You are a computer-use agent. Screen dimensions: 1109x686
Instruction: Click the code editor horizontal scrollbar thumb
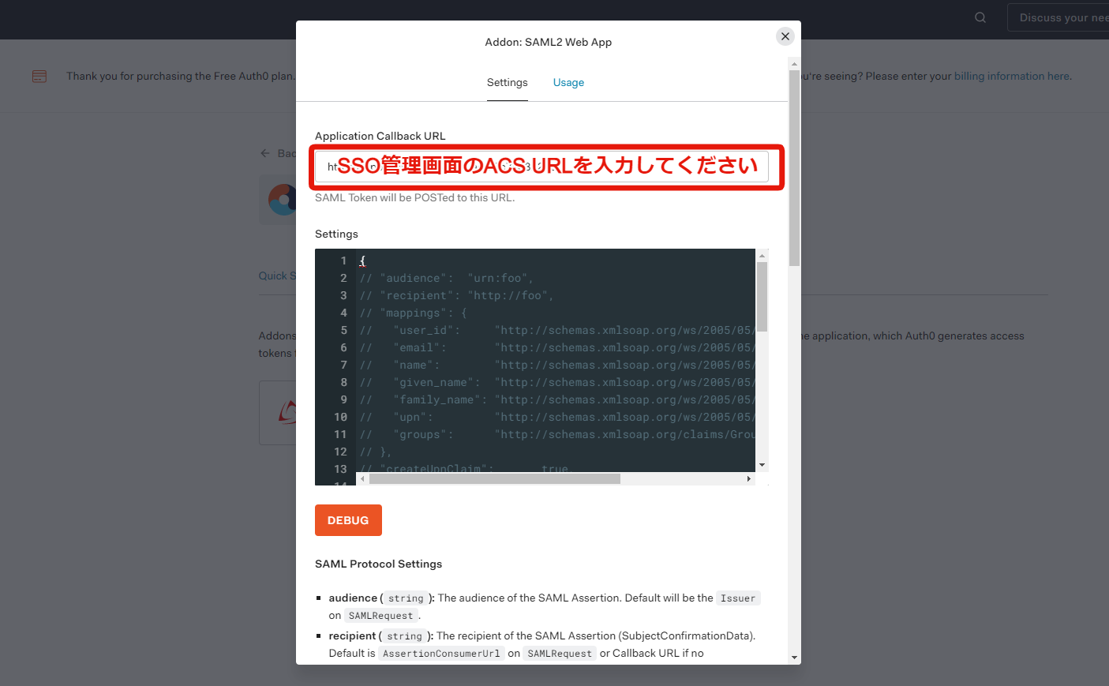point(495,478)
